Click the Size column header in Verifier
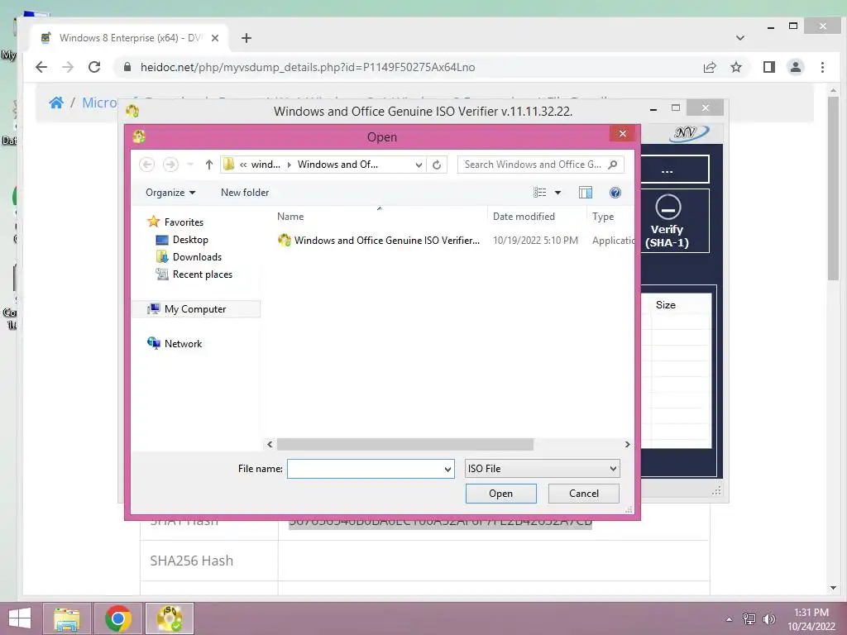Screen dimensions: 847x635 click(665, 305)
